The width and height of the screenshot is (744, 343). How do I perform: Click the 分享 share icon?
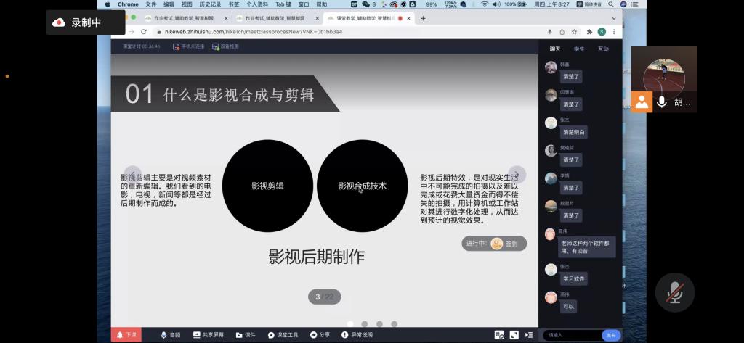coord(320,334)
